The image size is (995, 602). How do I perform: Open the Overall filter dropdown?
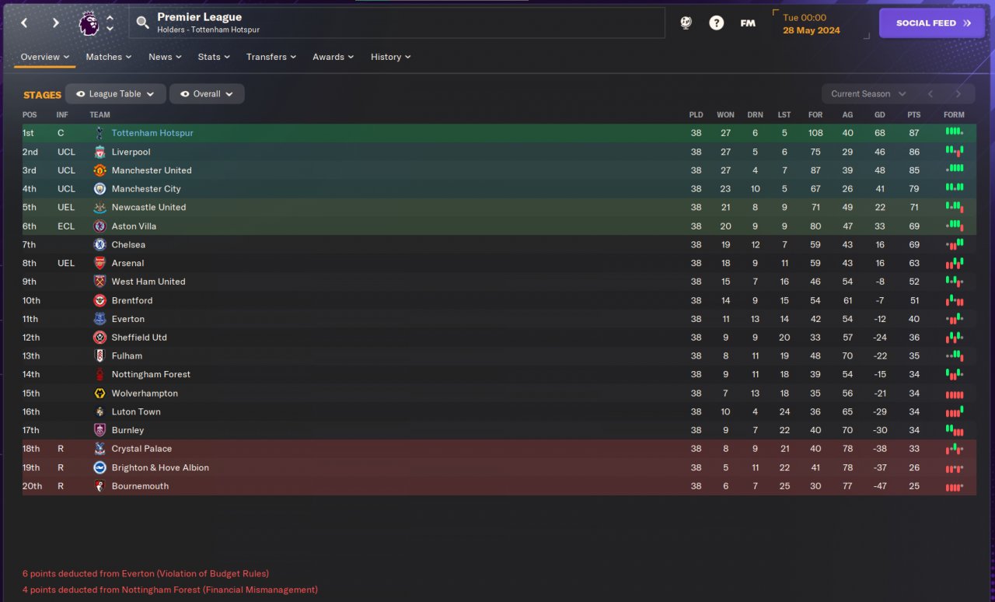[x=207, y=94]
